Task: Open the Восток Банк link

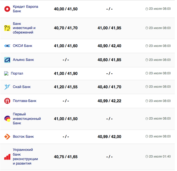Action: pyautogui.click(x=23, y=137)
